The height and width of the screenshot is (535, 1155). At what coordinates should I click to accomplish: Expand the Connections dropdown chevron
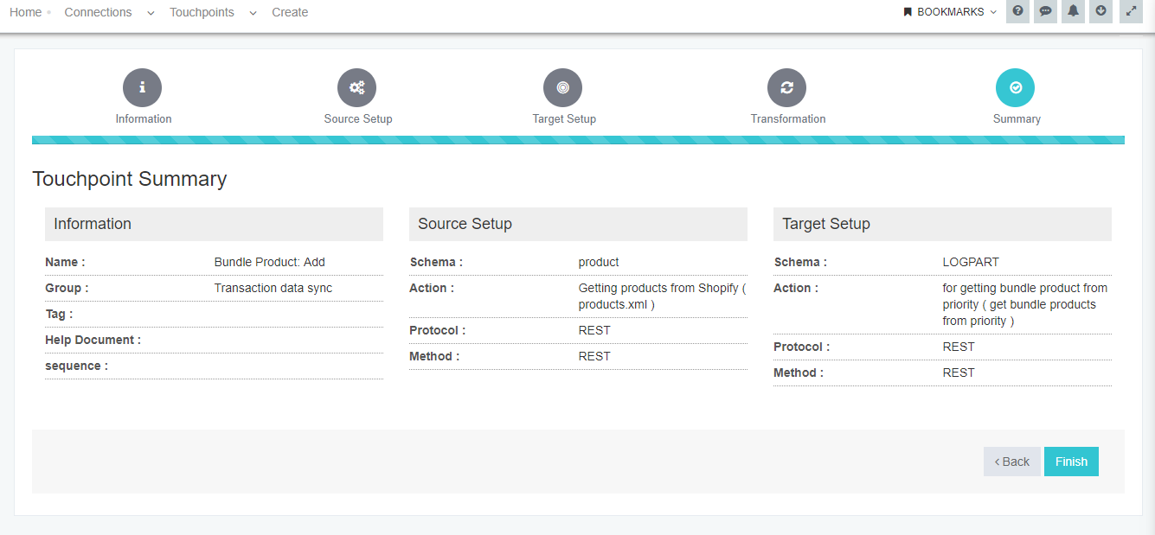(149, 14)
